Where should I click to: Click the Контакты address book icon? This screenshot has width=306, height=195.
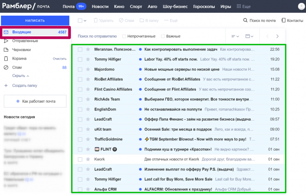click(283, 20)
